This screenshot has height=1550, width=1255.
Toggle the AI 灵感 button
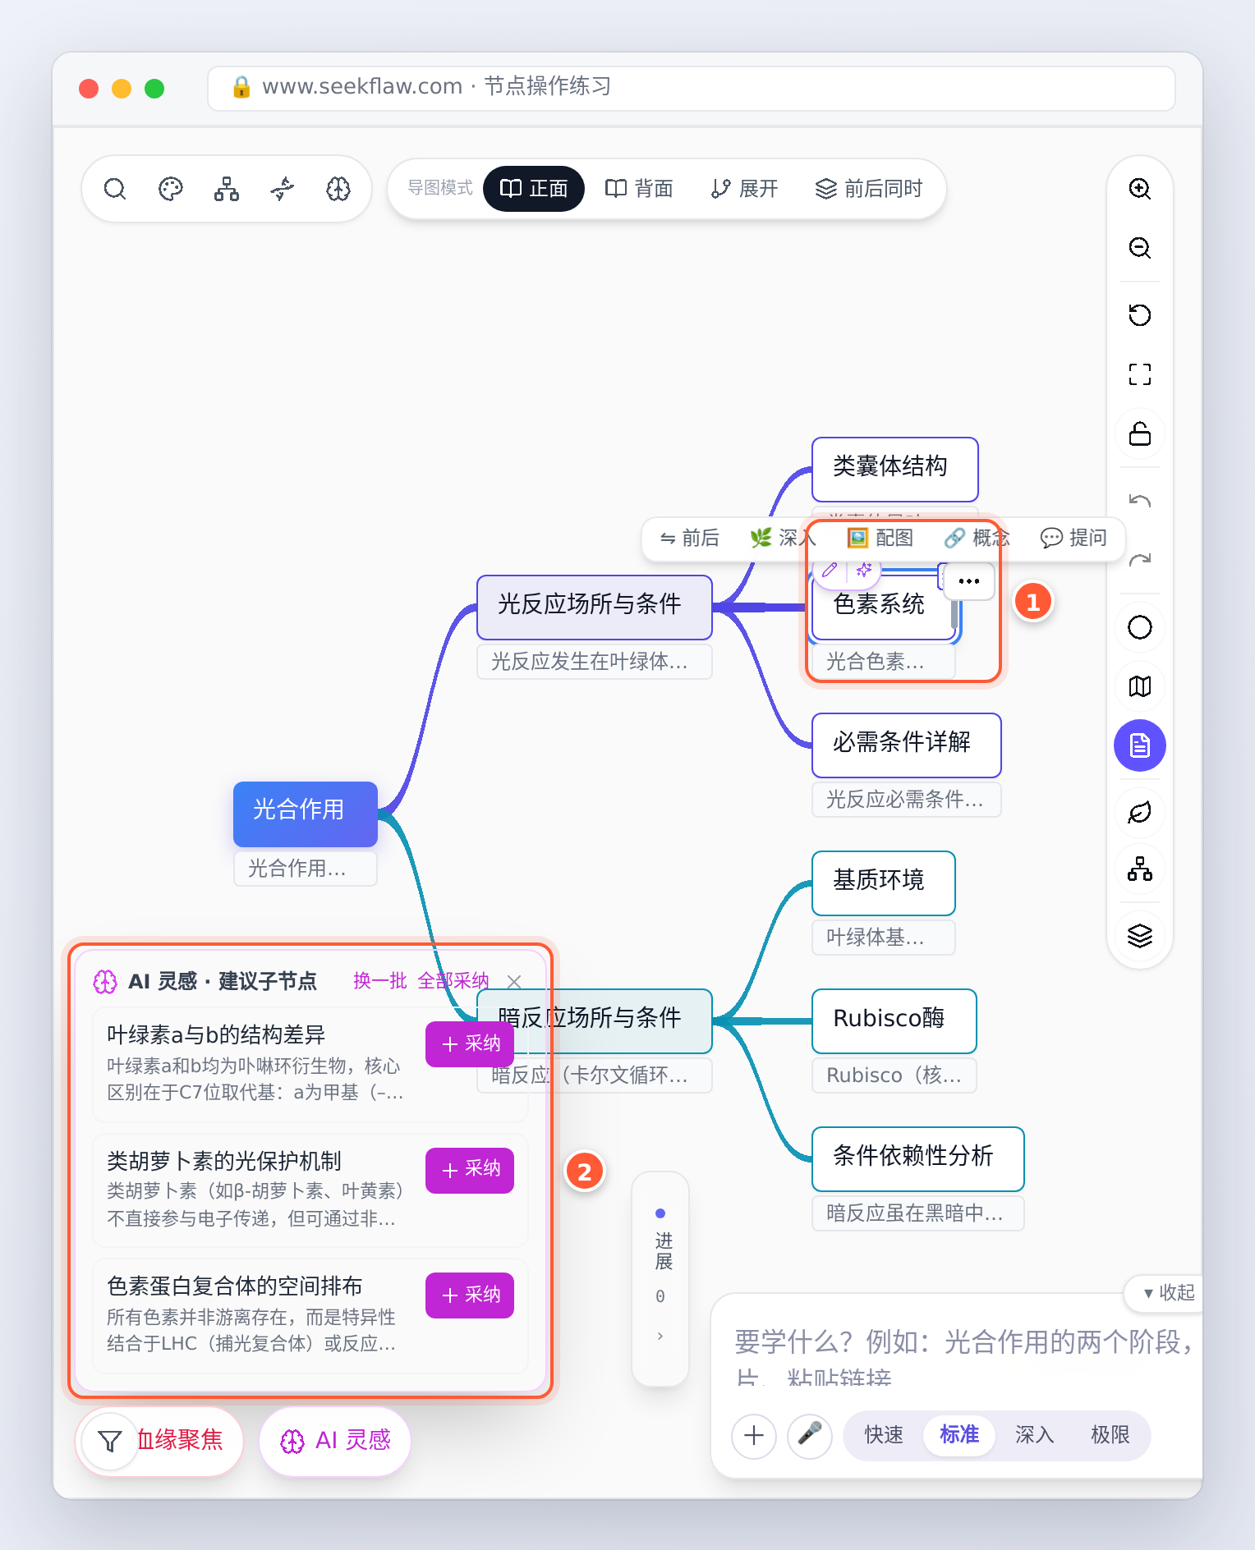(335, 1441)
